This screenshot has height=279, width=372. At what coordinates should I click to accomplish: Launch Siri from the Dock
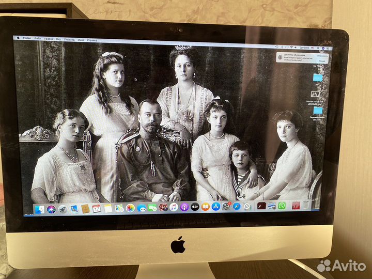51,209
